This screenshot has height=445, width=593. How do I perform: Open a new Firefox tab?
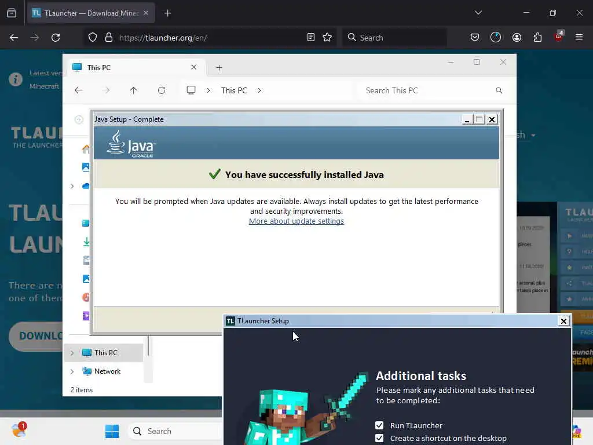pos(168,13)
